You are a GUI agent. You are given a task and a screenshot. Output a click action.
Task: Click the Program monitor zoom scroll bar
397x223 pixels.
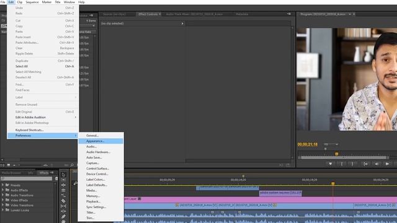click(x=344, y=158)
